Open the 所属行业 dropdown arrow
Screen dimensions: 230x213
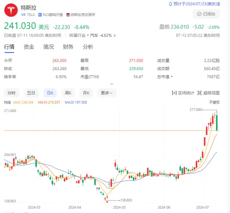tap(88, 35)
